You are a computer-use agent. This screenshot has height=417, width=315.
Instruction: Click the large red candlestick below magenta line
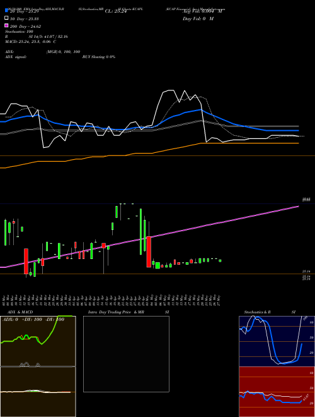149,252
